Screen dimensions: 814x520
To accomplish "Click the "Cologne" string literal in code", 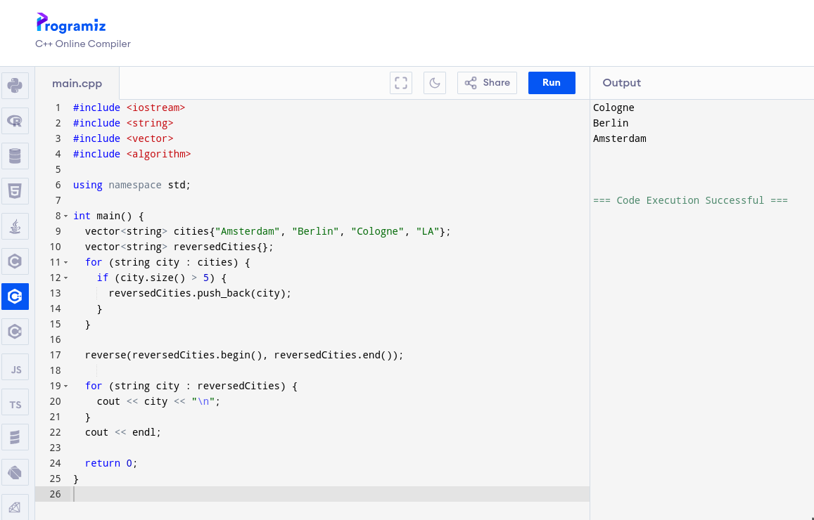I will coord(377,231).
